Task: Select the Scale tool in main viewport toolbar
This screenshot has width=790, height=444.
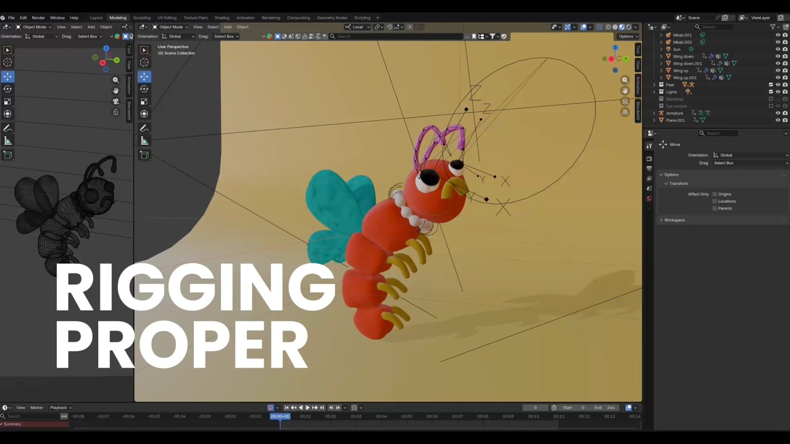Action: click(x=144, y=101)
